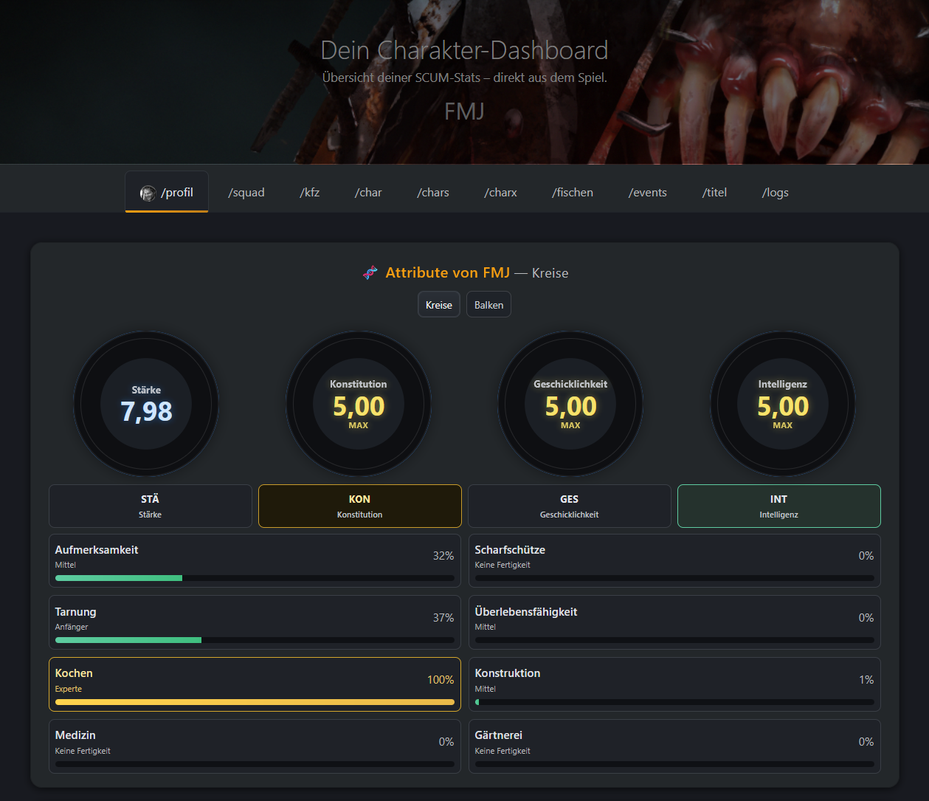929x801 pixels.
Task: Click the Scharfschütze skill name
Action: (510, 550)
